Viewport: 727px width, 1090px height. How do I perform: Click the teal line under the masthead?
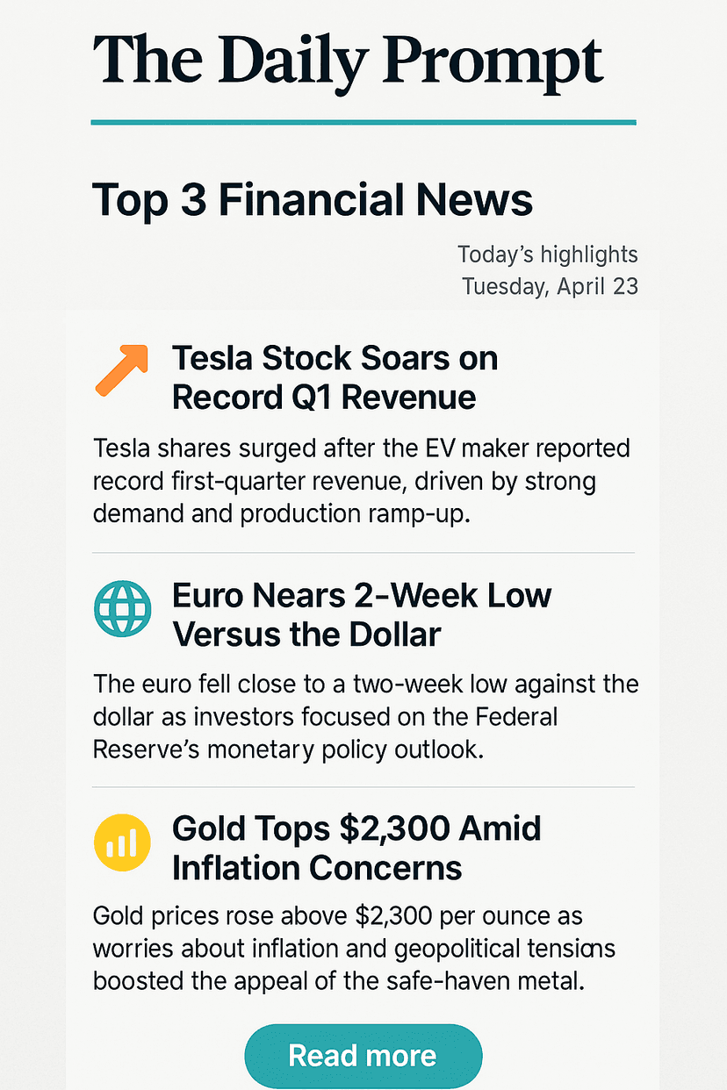[x=363, y=122]
